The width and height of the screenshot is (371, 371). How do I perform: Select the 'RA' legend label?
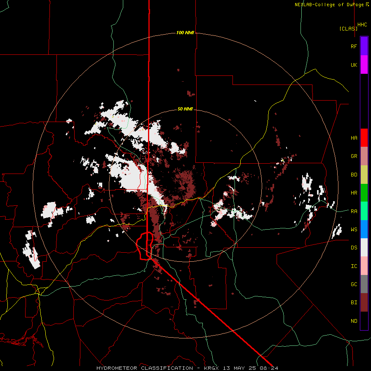354,211
